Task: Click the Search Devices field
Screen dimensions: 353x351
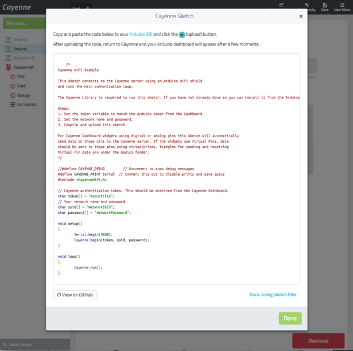Action: [x=35, y=345]
